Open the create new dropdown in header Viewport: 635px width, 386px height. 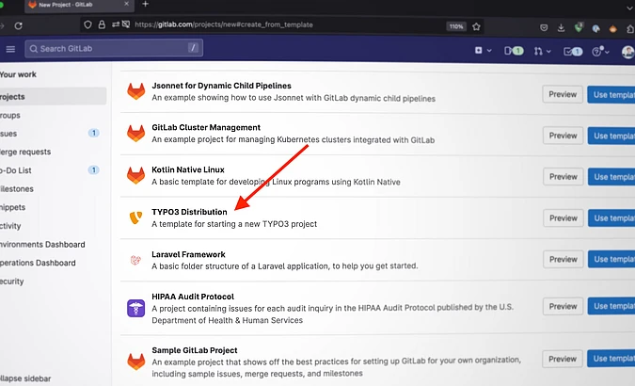coord(483,50)
